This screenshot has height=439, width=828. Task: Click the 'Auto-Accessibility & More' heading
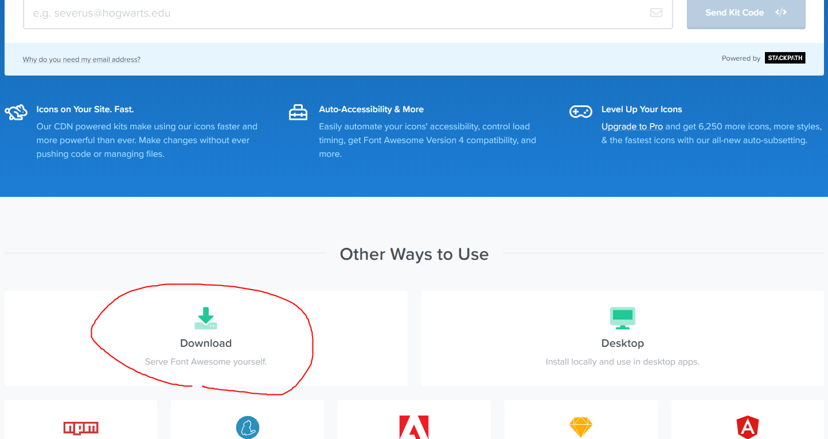pyautogui.click(x=372, y=109)
